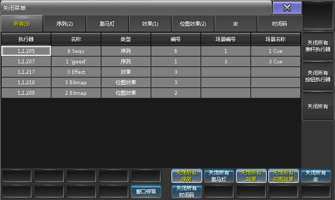Switch to 效果(1) tab
Viewport: 335px width, 200px height.
150,23
